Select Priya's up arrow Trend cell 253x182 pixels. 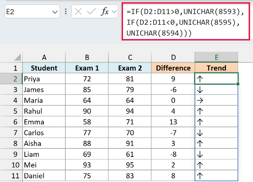point(216,79)
